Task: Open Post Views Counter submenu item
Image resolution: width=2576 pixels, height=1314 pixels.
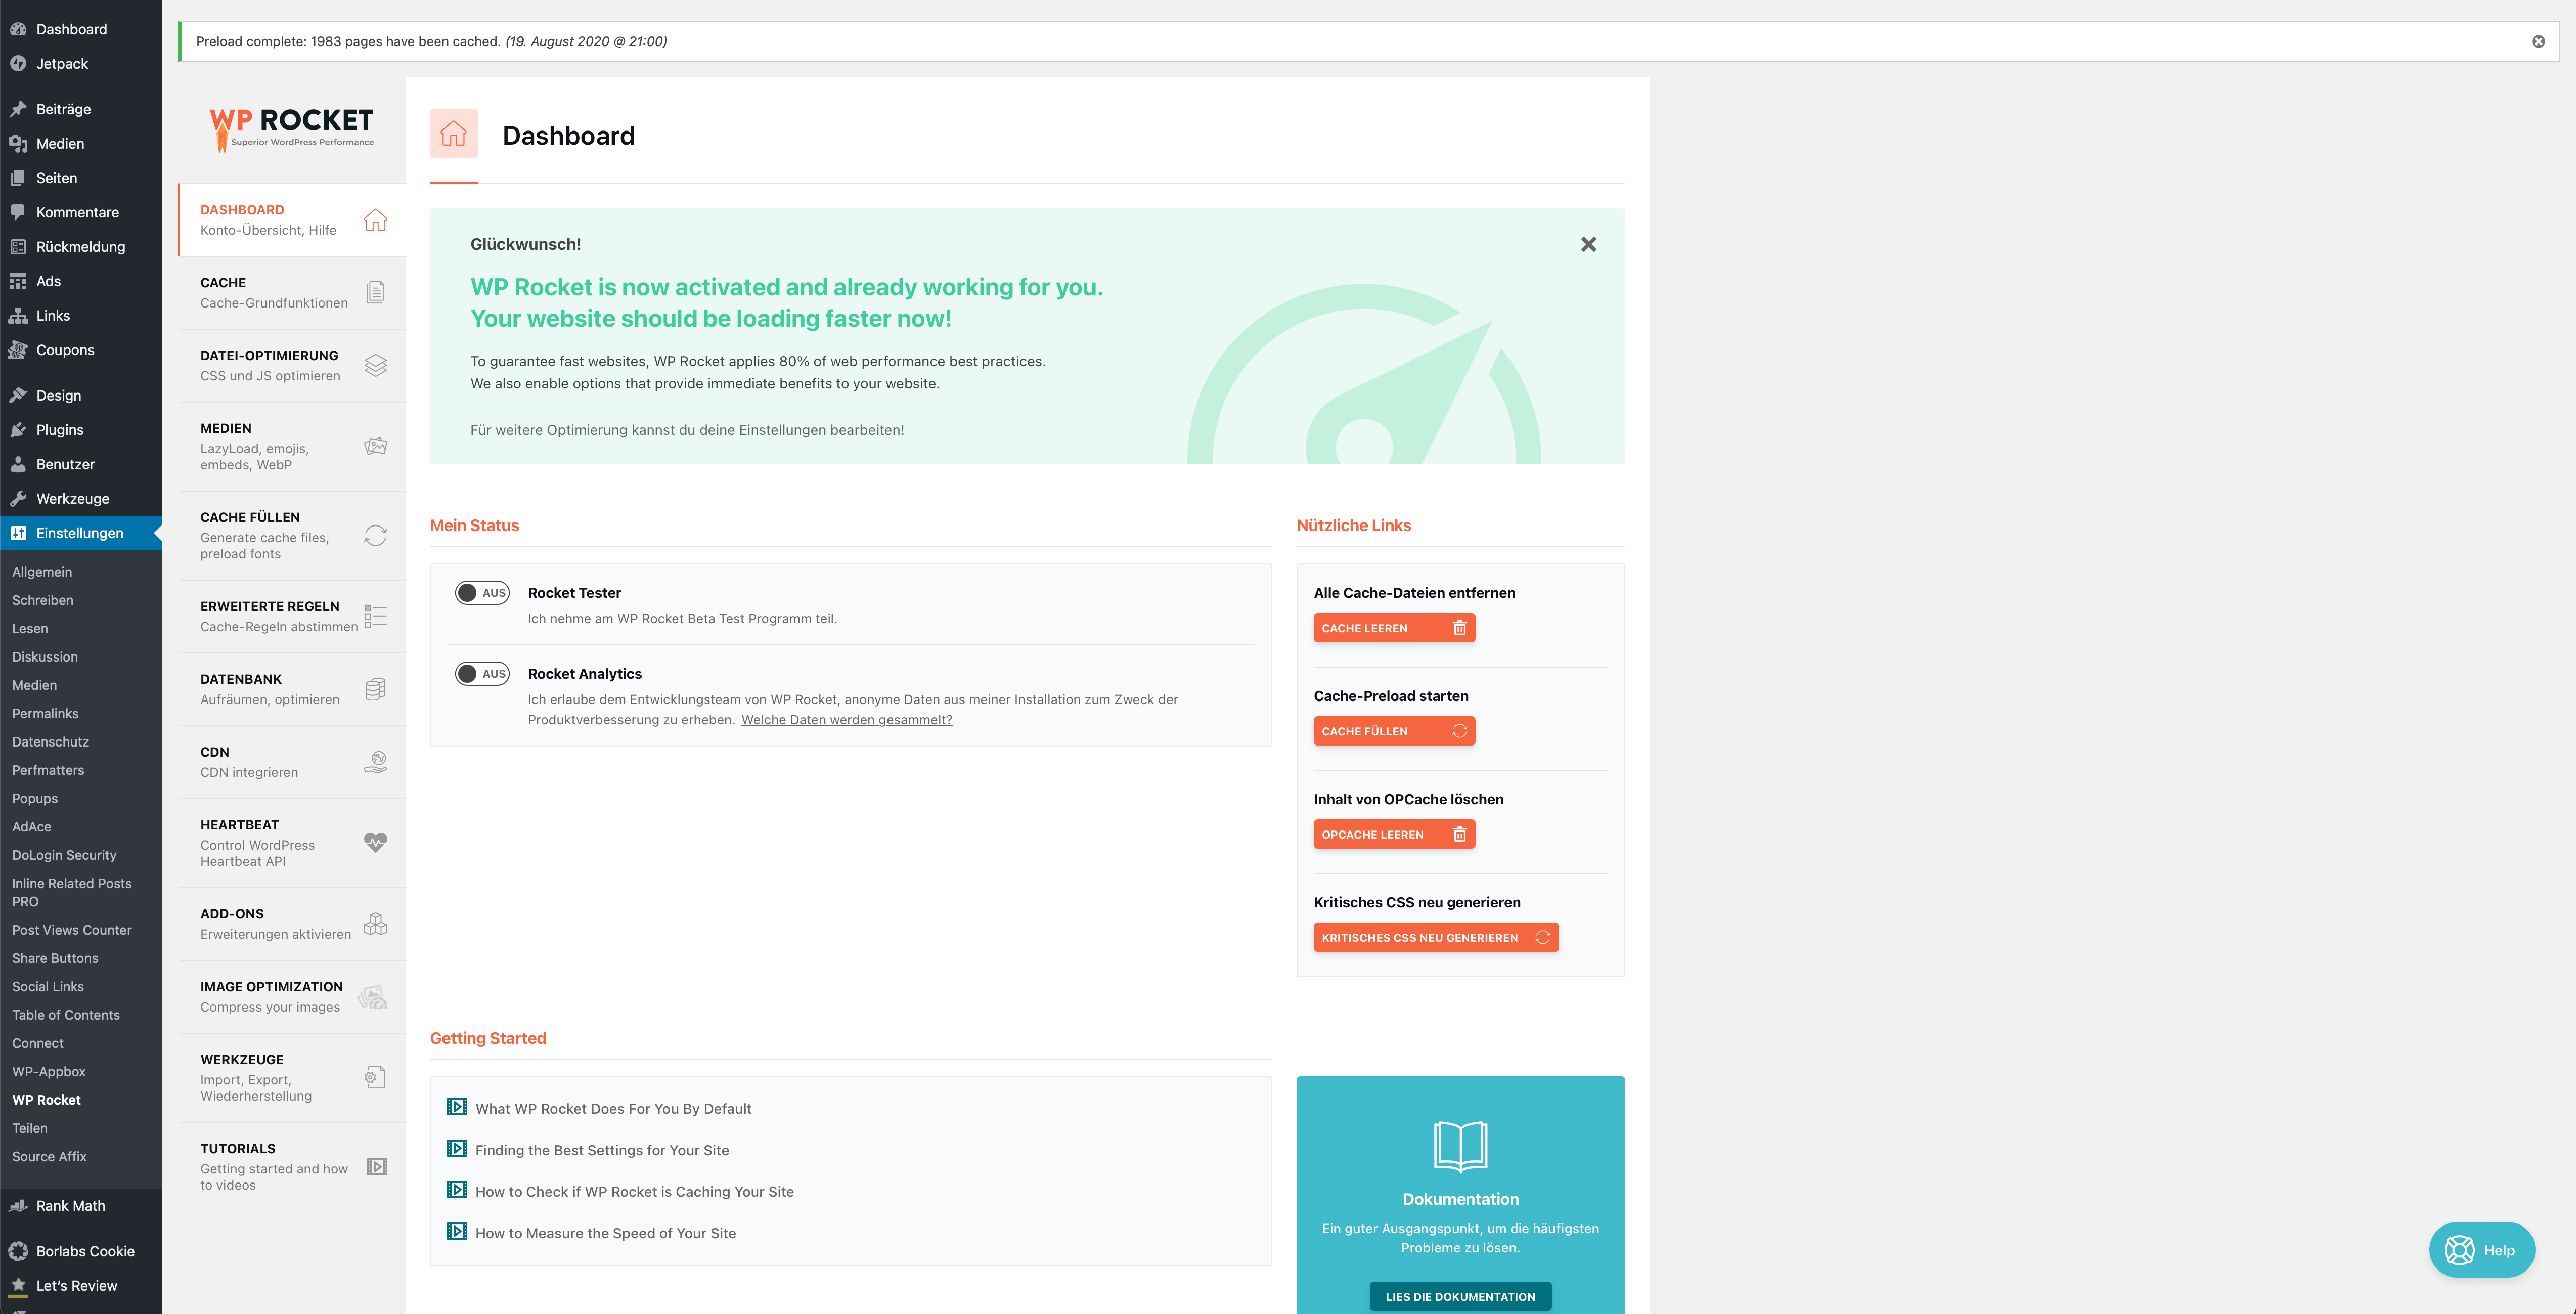Action: (72, 929)
